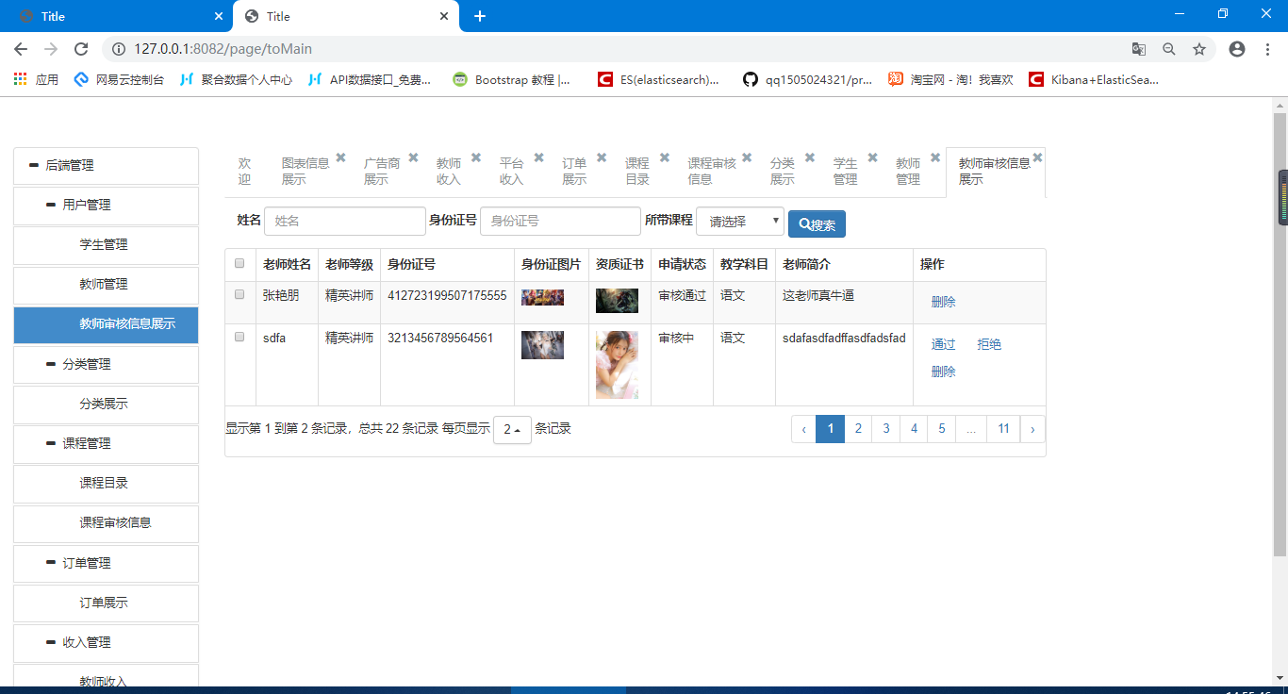Close the 图表信息展示 tab with its X icon
Viewport: 1288px width, 694px height.
tap(340, 157)
